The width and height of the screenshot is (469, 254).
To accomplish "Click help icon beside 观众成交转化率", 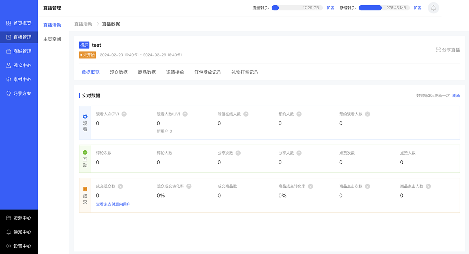I will [x=189, y=186].
